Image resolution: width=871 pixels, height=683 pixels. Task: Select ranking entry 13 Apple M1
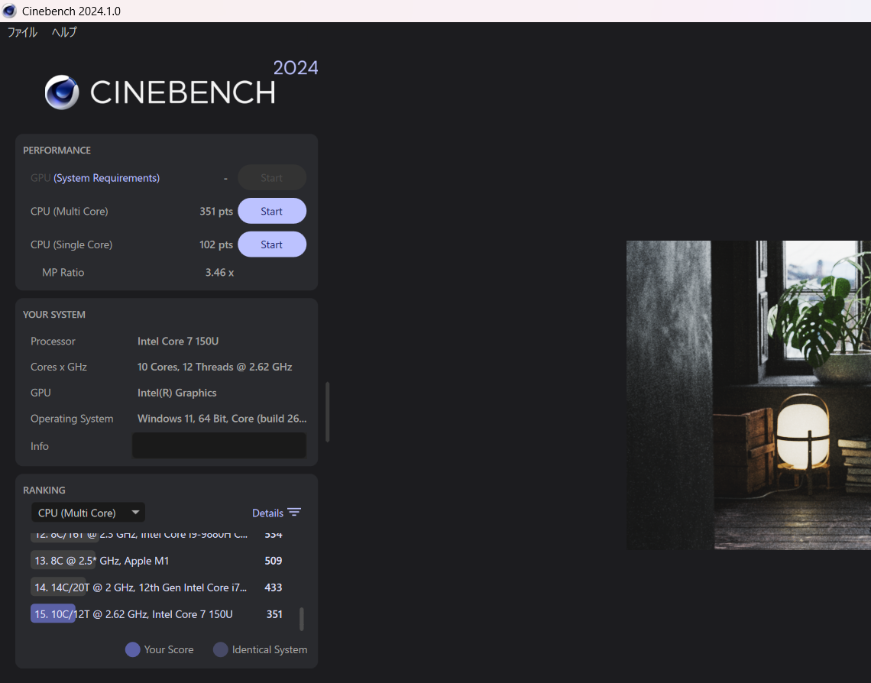[157, 561]
